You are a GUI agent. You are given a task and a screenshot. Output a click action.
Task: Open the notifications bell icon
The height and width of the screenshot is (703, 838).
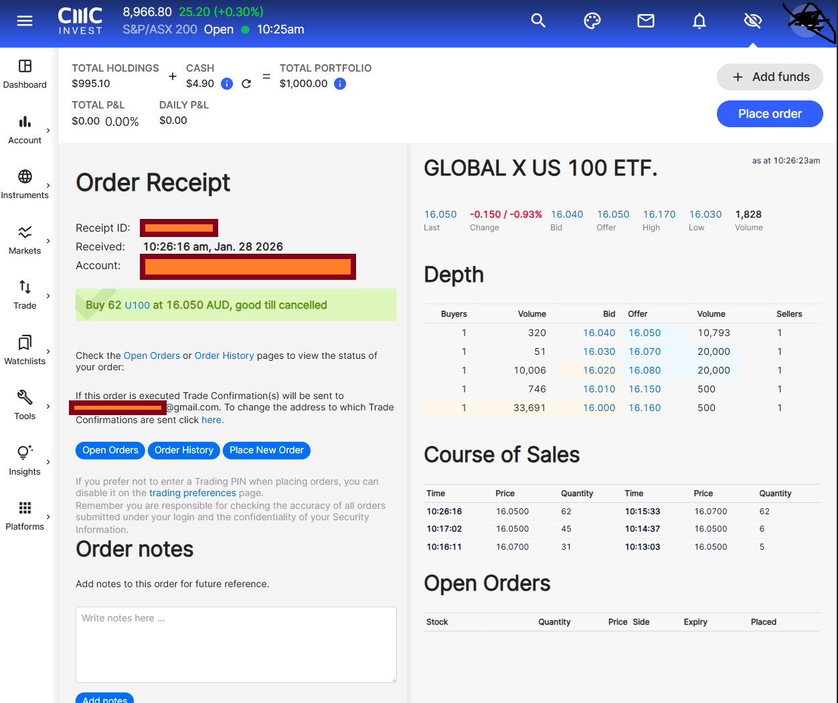coord(699,21)
